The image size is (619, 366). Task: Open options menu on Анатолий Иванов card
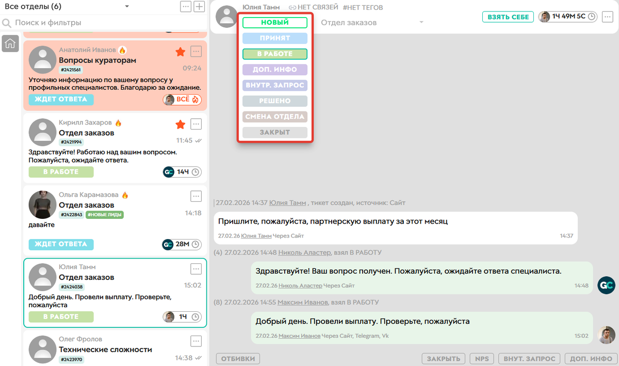[196, 51]
